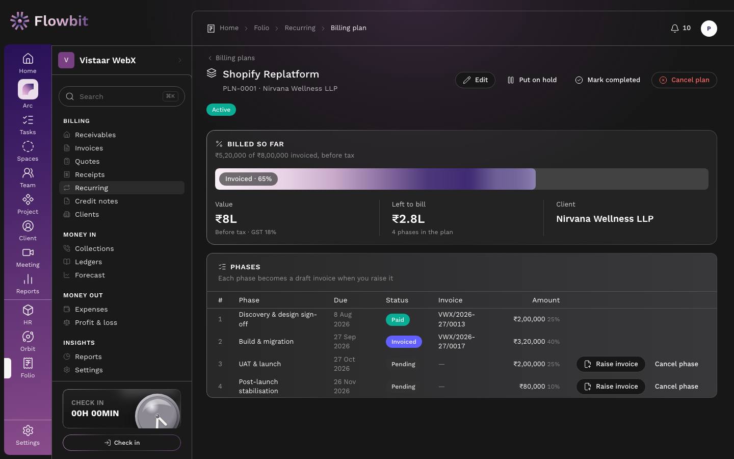Open the Meeting module icon
734x459 pixels.
point(28,258)
